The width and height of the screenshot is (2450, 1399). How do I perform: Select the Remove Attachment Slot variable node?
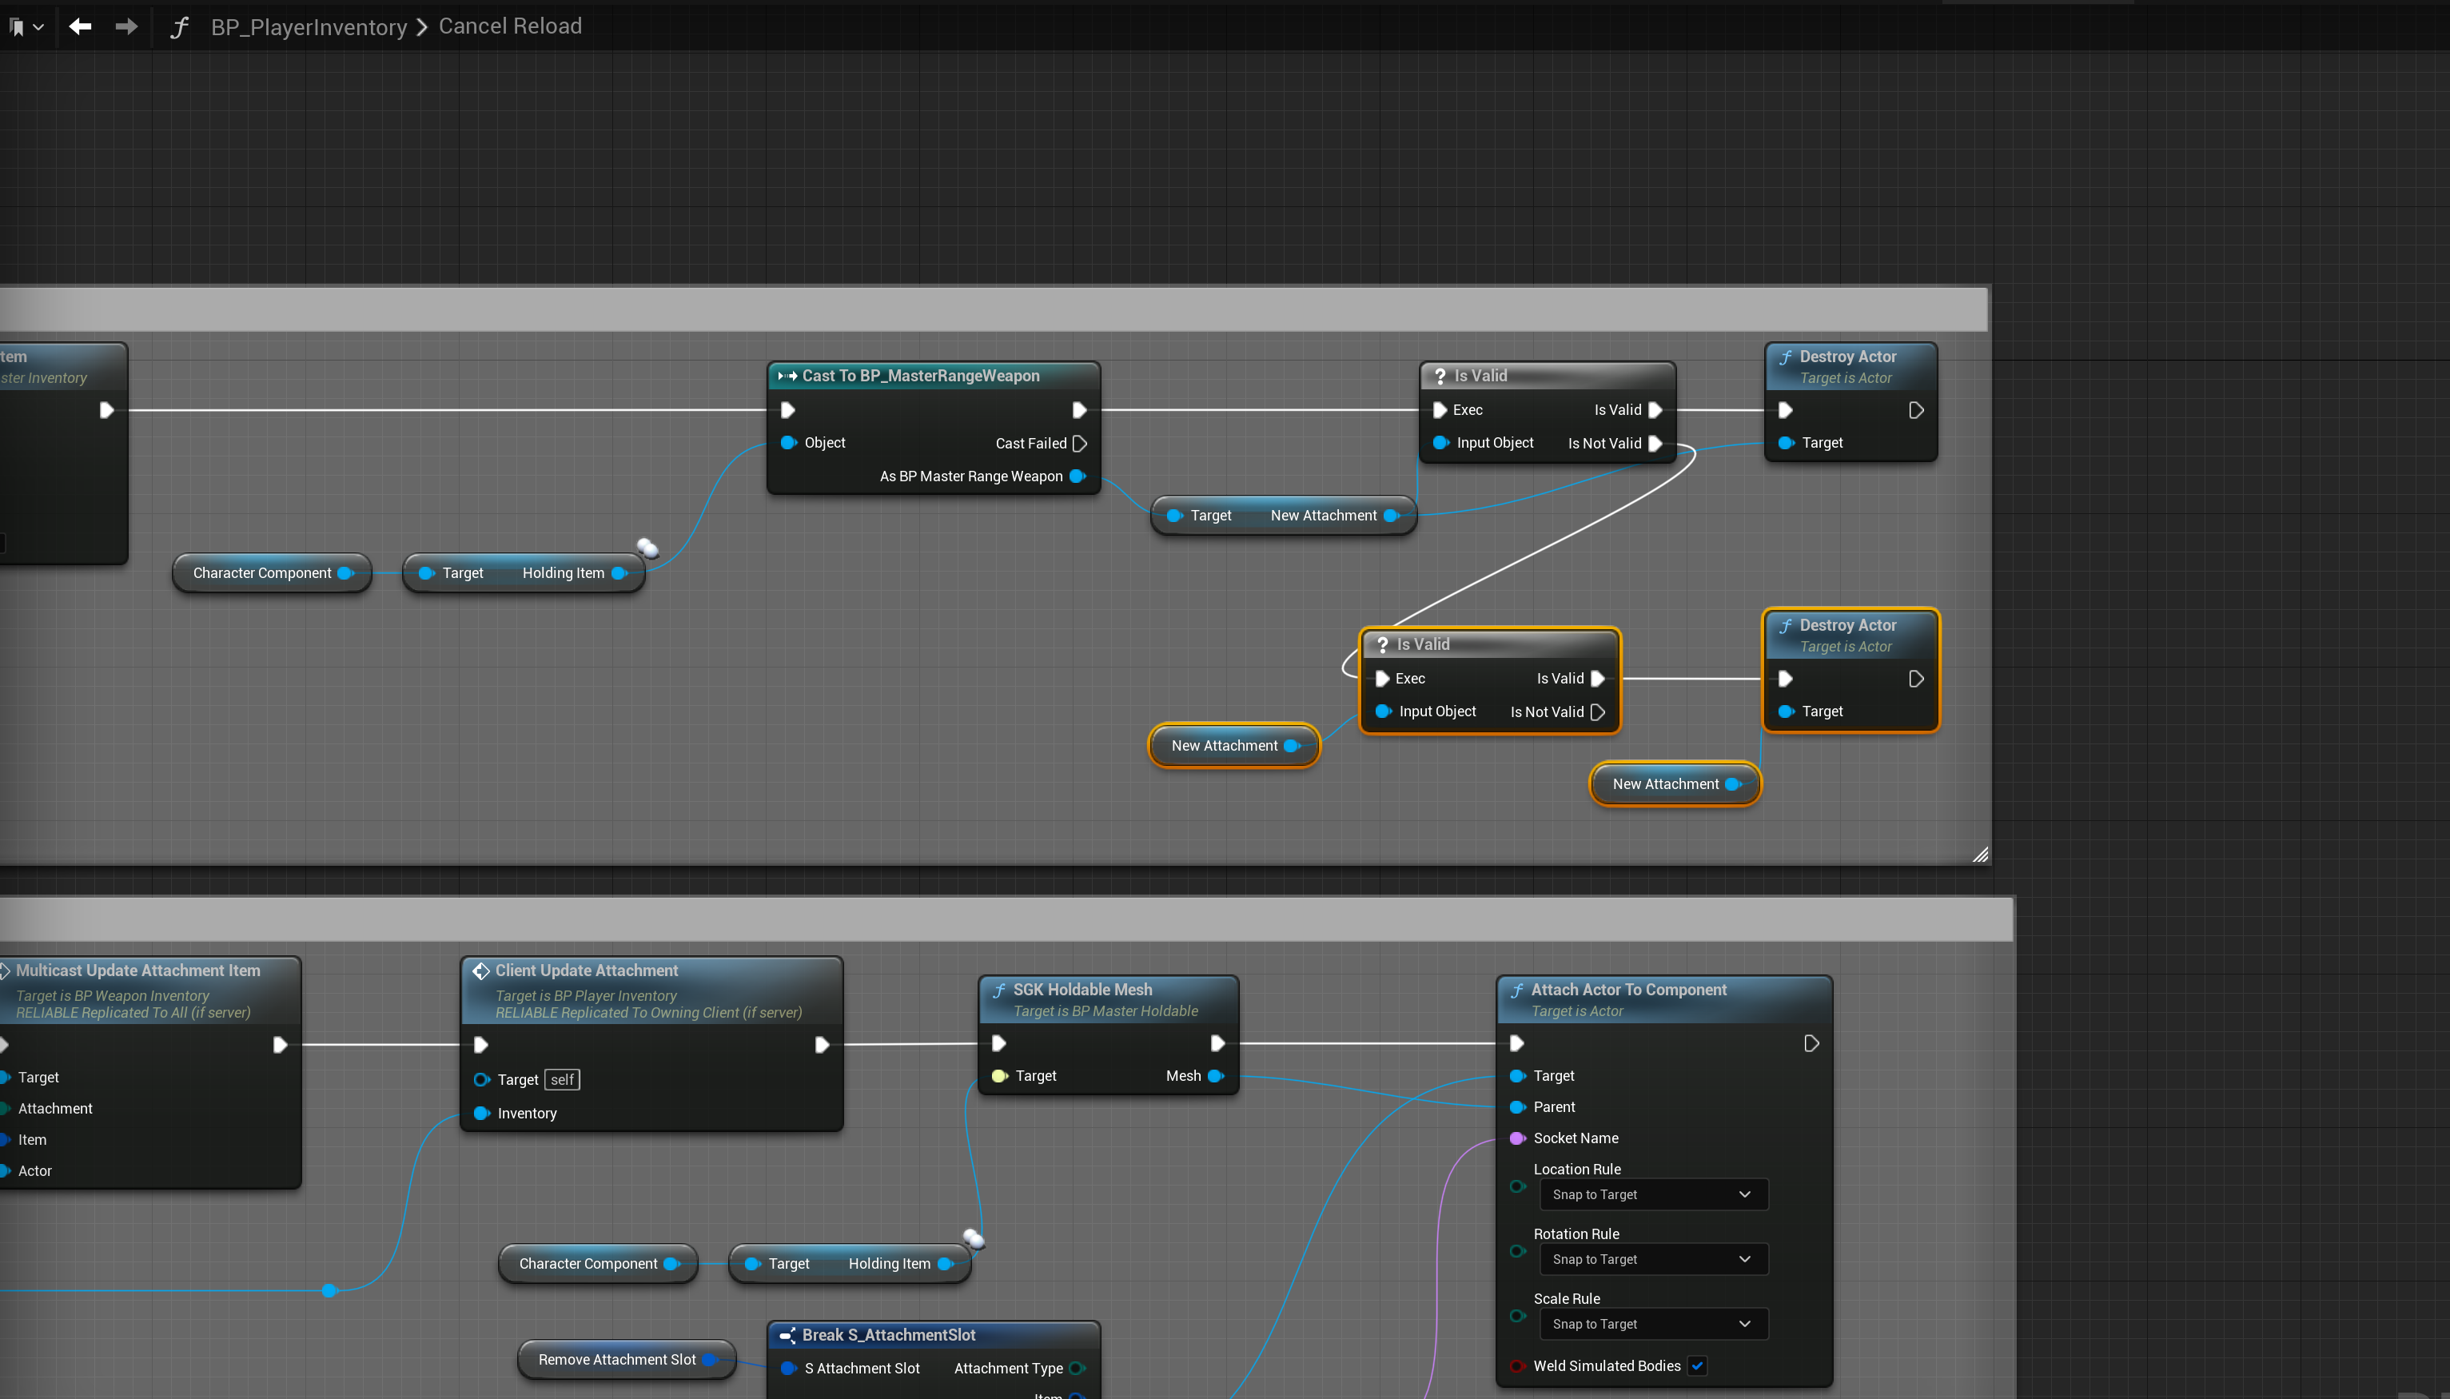[x=617, y=1360]
